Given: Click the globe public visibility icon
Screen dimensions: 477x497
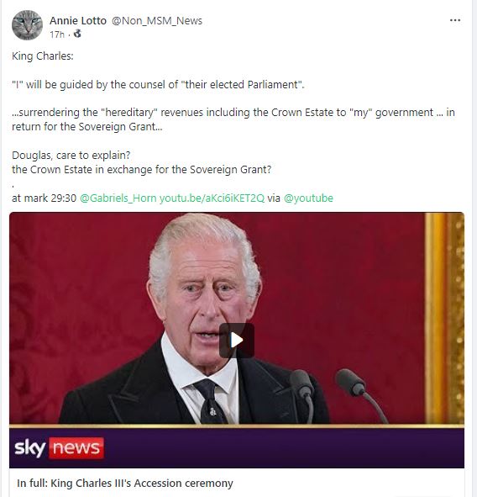Looking at the screenshot, I should (77, 34).
